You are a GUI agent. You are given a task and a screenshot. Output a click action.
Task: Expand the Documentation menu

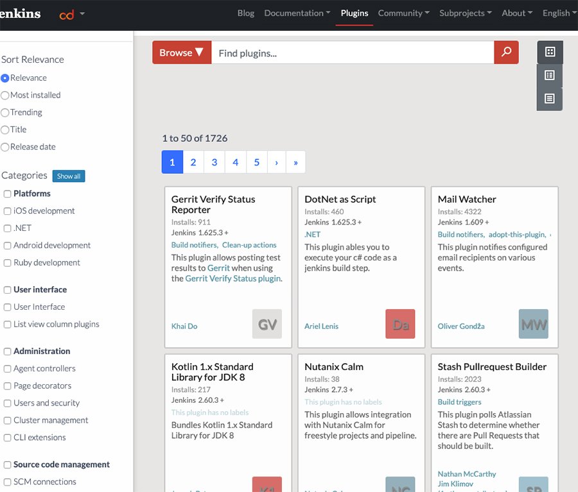click(297, 13)
